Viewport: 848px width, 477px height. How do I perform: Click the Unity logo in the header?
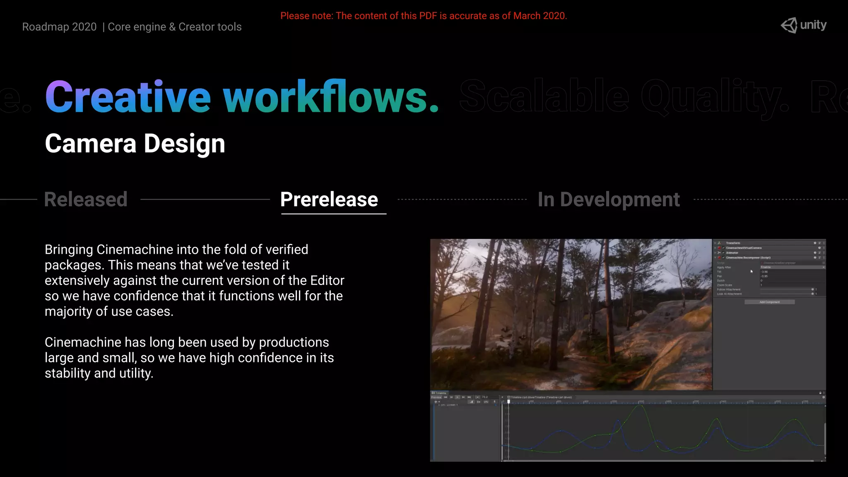804,25
